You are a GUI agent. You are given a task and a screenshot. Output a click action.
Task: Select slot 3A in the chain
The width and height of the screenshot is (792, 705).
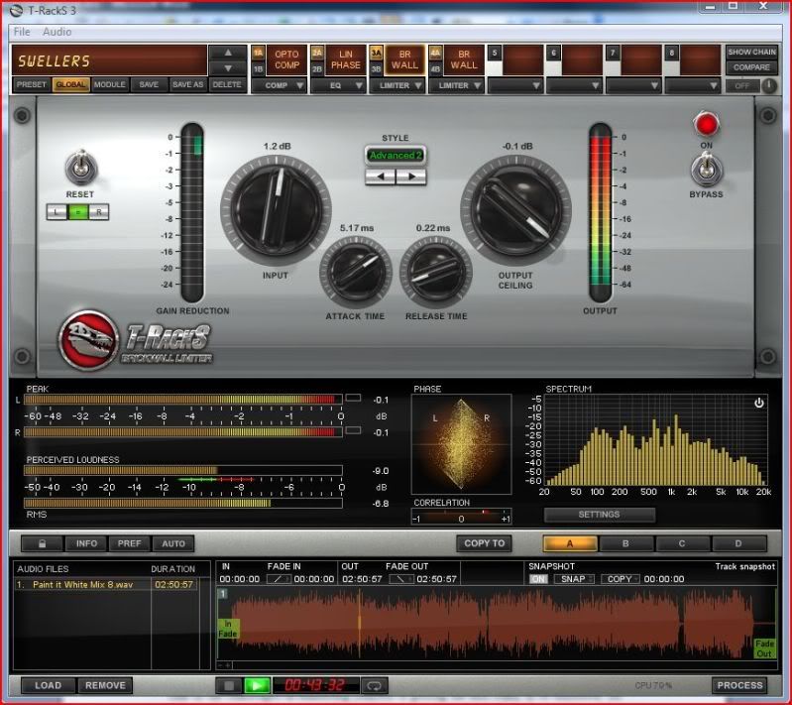(377, 54)
